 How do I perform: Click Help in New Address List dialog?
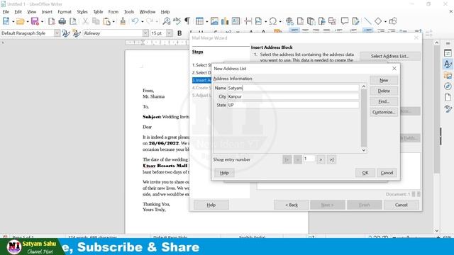pyautogui.click(x=224, y=173)
